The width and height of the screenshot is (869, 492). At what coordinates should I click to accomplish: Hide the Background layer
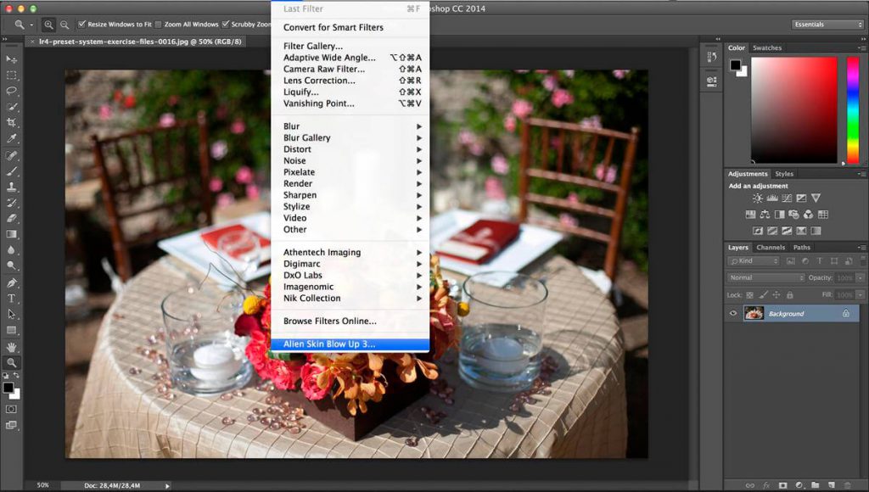[732, 313]
